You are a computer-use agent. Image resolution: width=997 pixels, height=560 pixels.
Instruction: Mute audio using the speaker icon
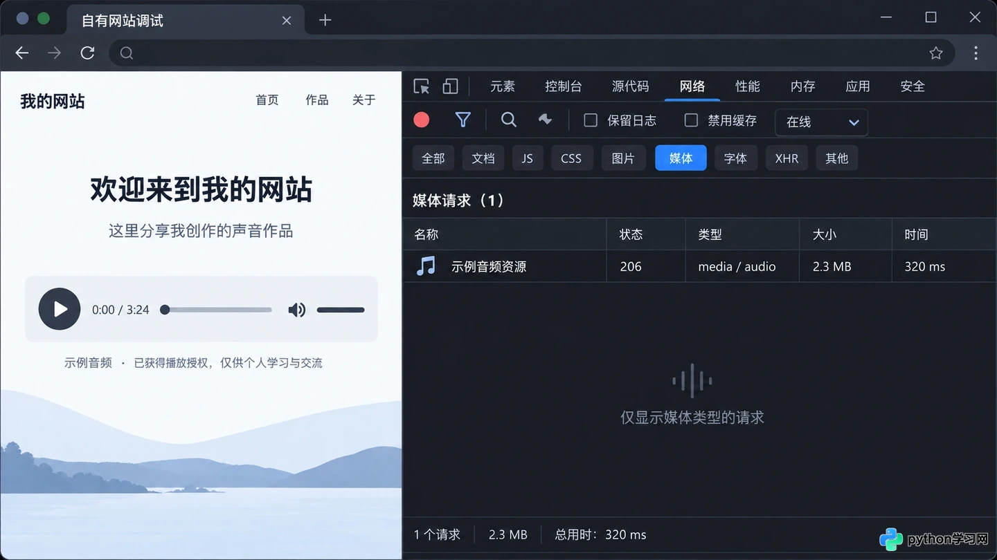pyautogui.click(x=297, y=310)
